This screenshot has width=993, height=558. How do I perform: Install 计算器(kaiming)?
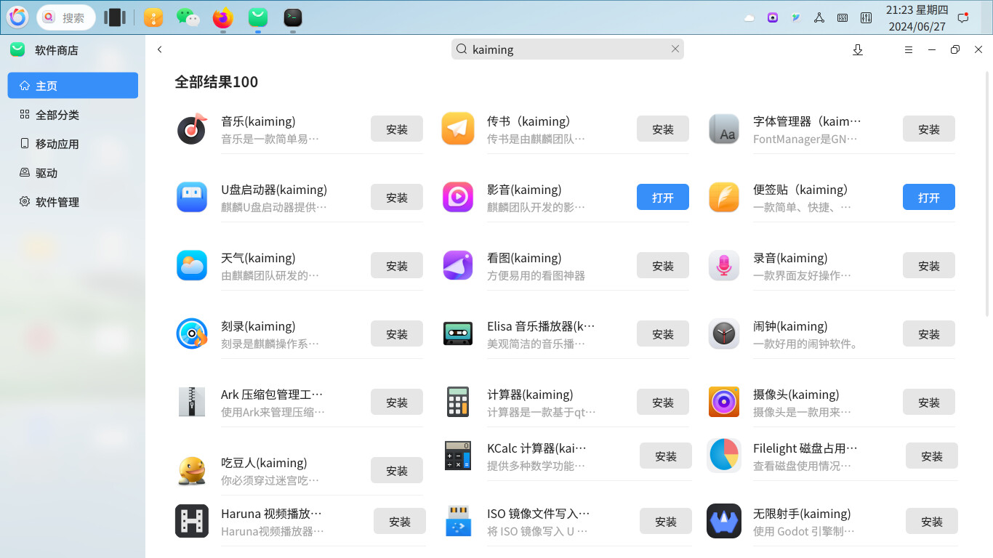pos(663,403)
